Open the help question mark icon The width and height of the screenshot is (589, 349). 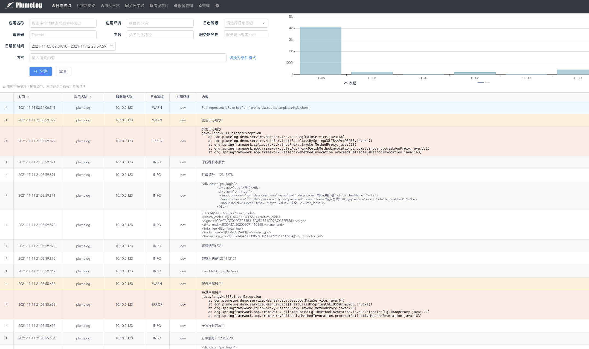217,6
